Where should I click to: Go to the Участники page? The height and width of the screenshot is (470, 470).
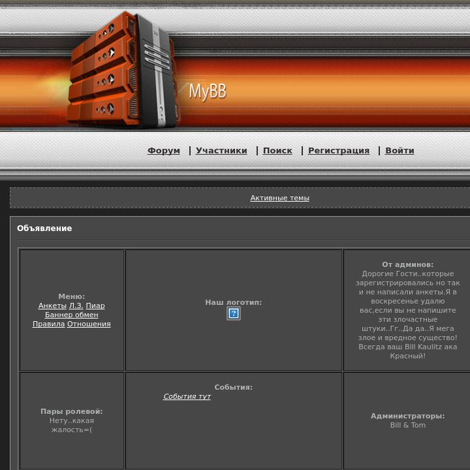point(221,151)
